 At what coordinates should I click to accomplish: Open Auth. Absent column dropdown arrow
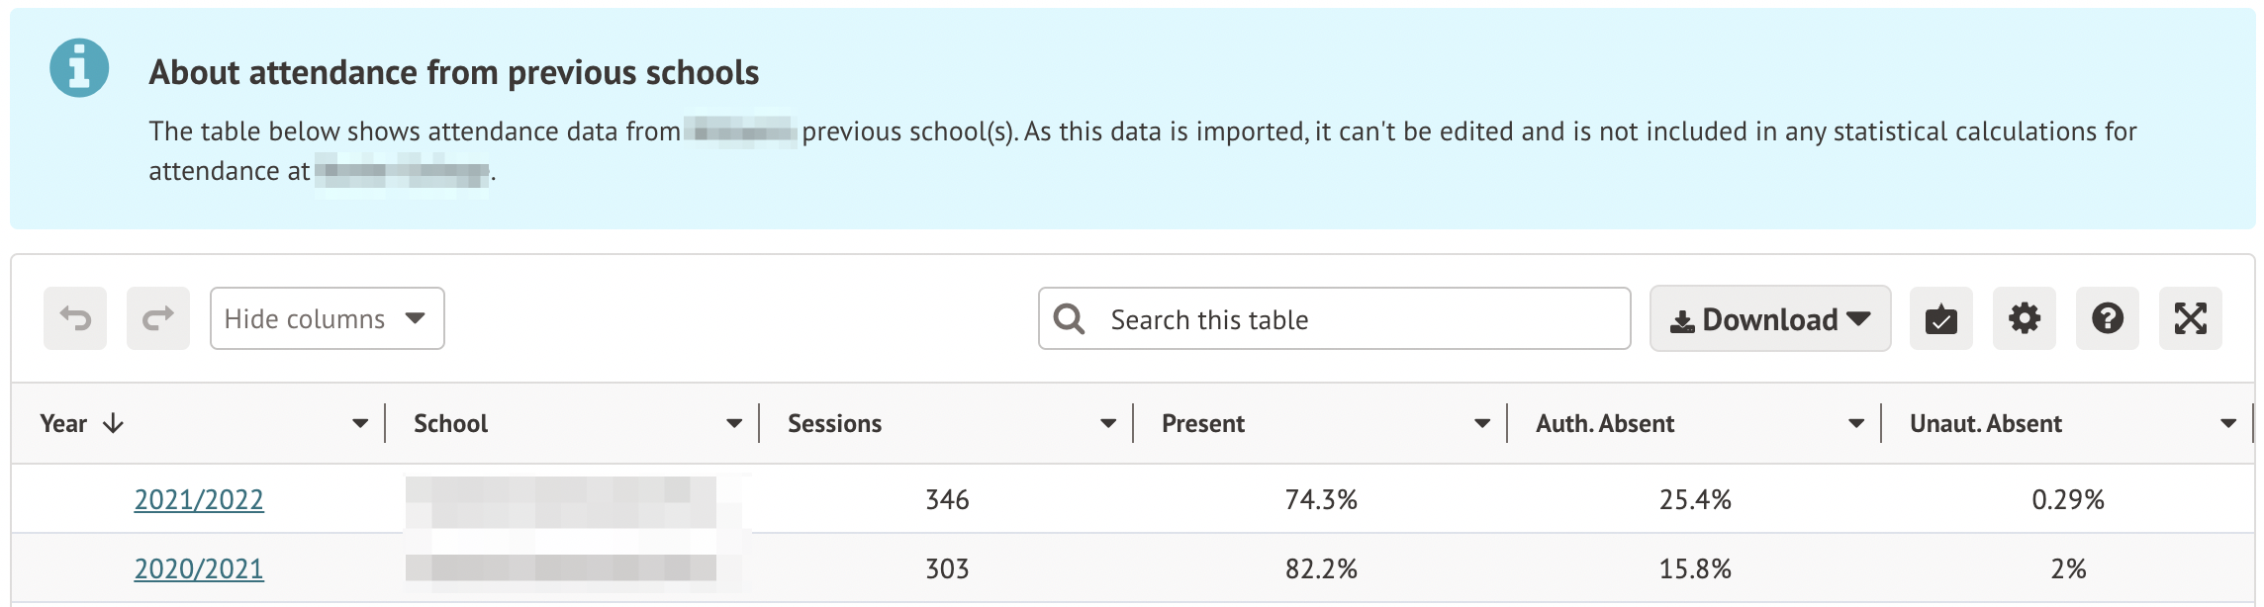(1856, 423)
